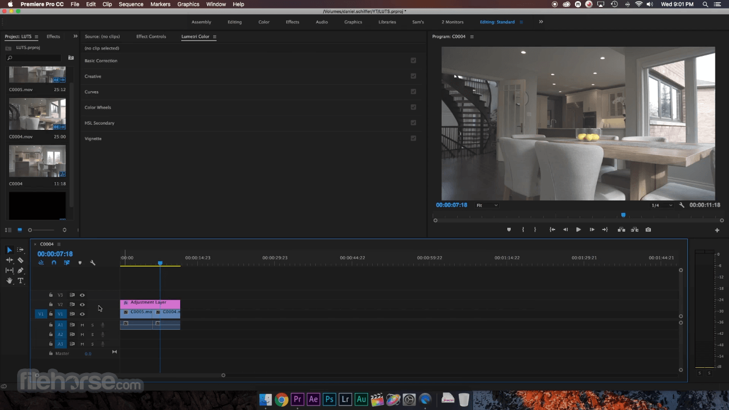Screen dimensions: 729x410
Task: Mute audio track A1
Action: click(82, 325)
